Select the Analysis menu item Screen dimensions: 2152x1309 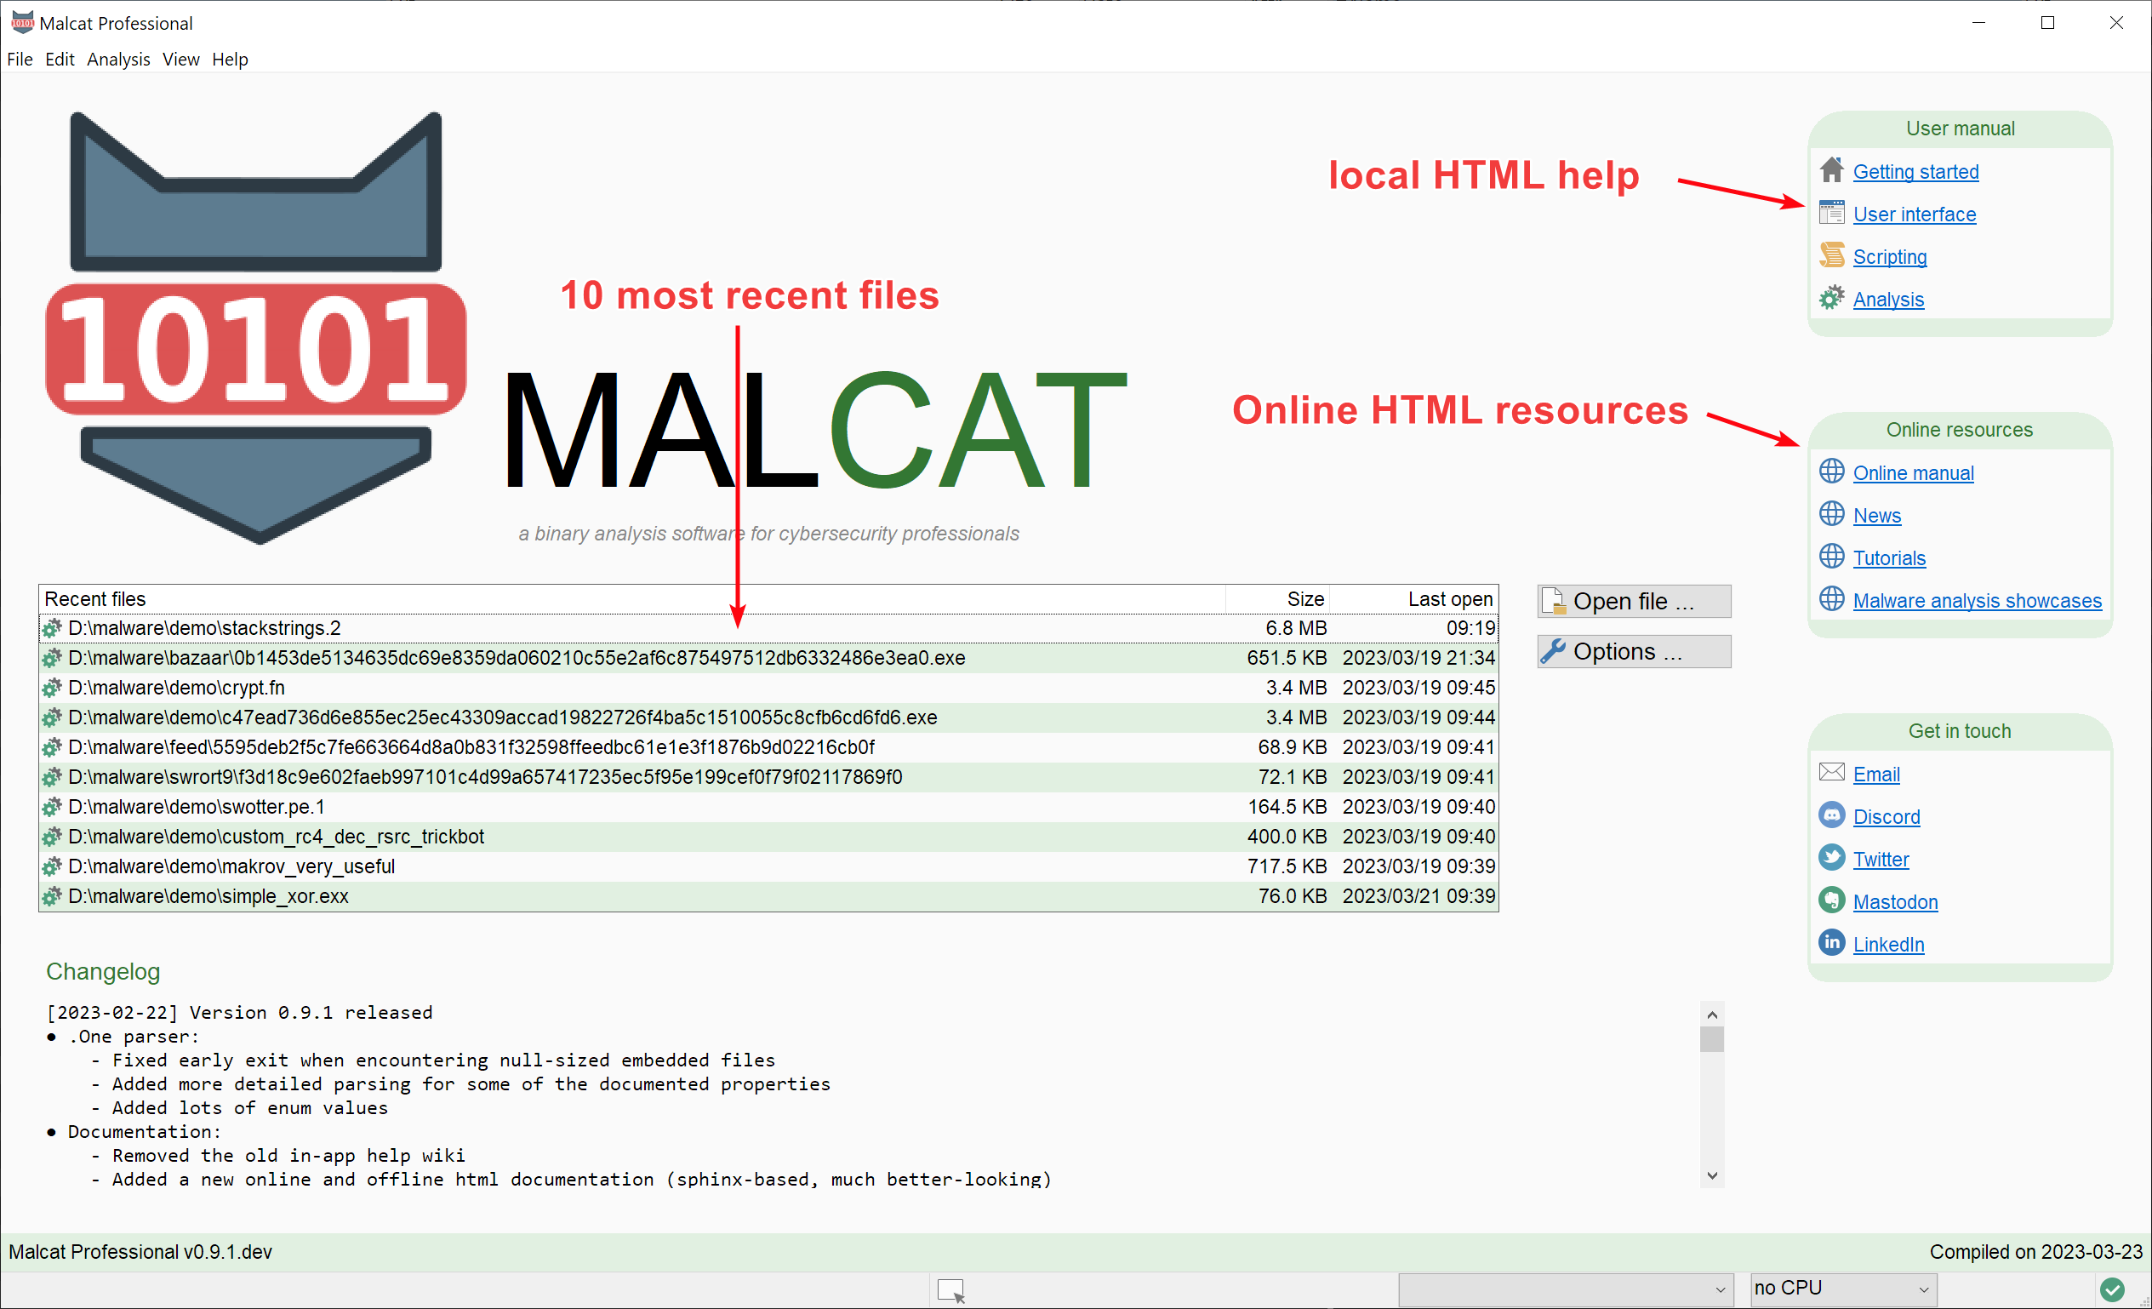(x=120, y=59)
